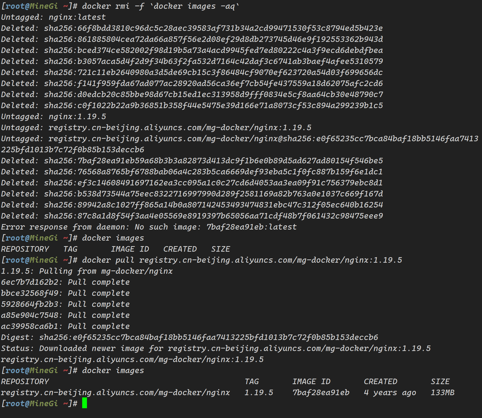Click the empty table header with narrow columns
This screenshot has height=418, width=482.
pyautogui.click(x=115, y=249)
